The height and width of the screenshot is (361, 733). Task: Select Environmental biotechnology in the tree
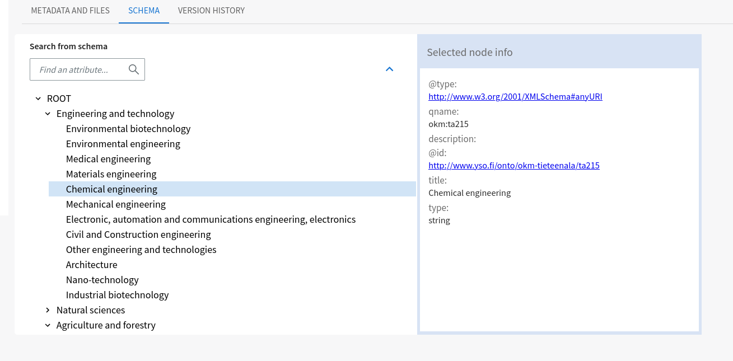[x=128, y=129]
